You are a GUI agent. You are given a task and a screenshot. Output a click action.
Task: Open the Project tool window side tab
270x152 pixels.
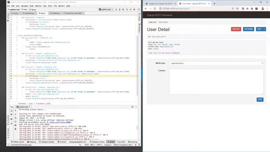pos(8,17)
